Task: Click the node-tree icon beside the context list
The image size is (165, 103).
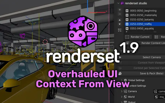Action: (x=120, y=30)
